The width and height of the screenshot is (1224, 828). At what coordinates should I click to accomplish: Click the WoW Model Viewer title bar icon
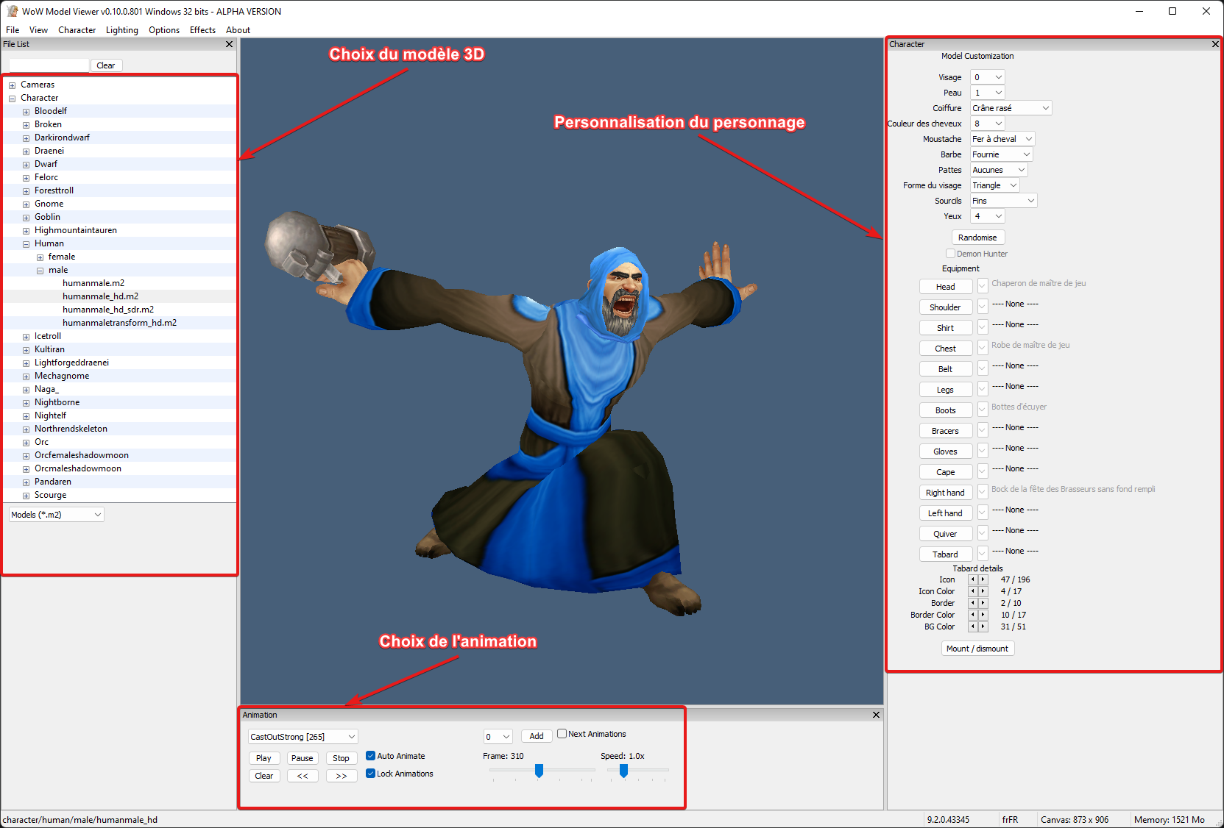tap(12, 11)
